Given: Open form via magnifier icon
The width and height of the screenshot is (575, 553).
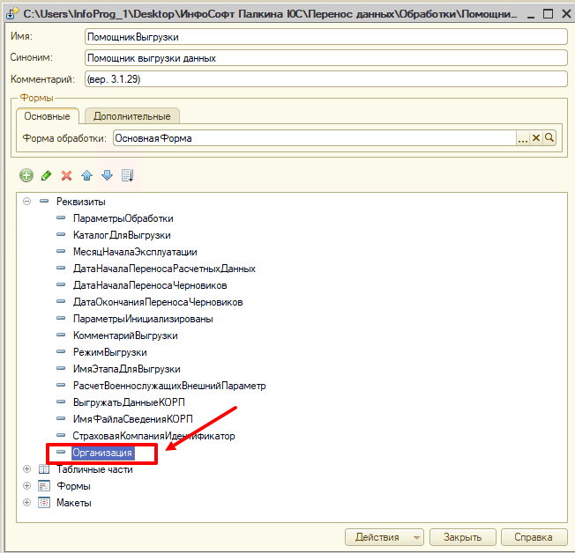Looking at the screenshot, I should [549, 138].
